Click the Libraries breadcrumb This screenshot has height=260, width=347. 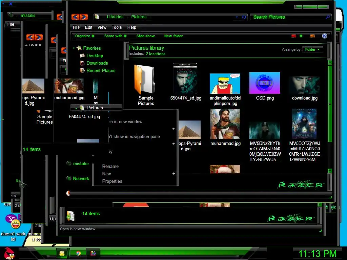(115, 17)
